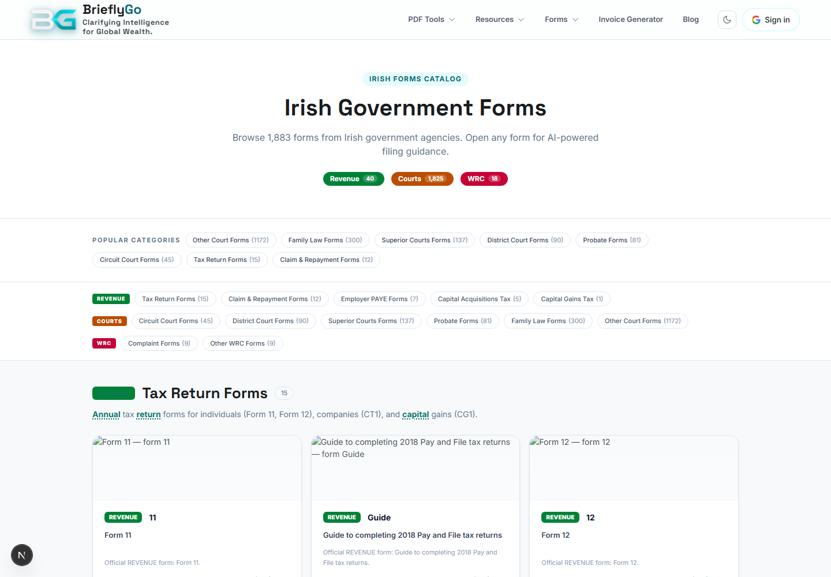Click the REVENUE badge on Form 12 card
The width and height of the screenshot is (831, 577).
click(560, 518)
